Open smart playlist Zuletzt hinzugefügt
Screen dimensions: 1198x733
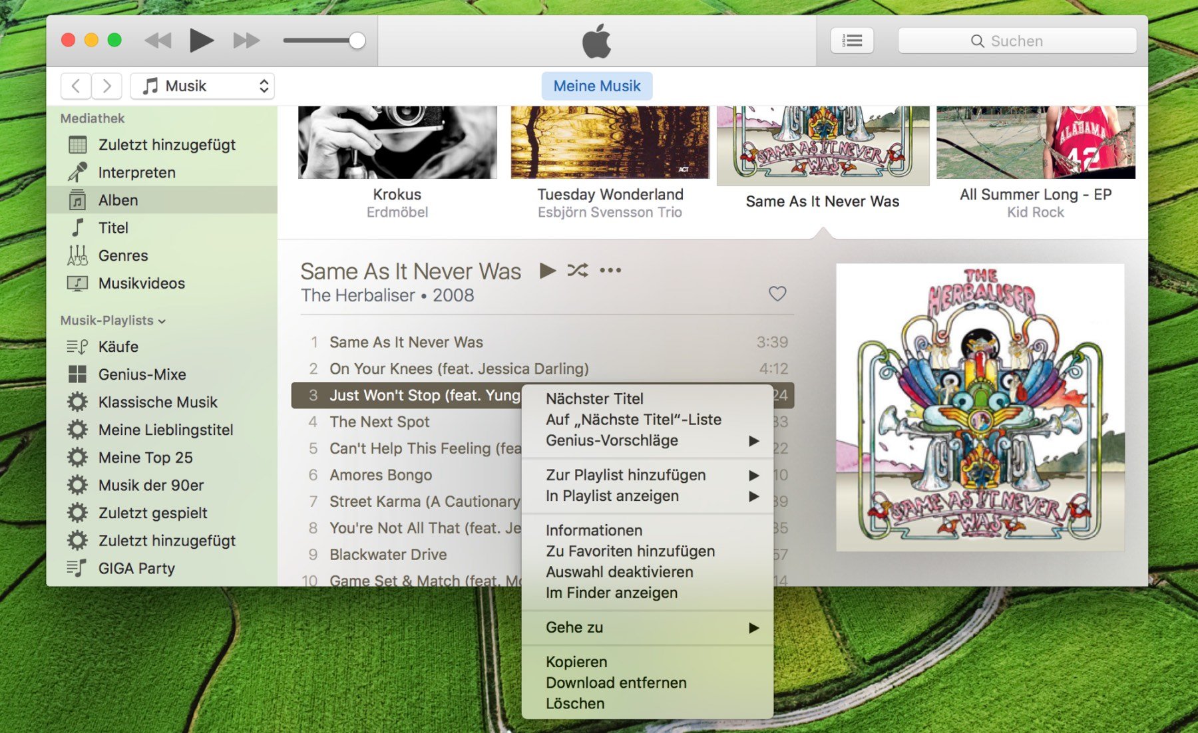click(162, 541)
